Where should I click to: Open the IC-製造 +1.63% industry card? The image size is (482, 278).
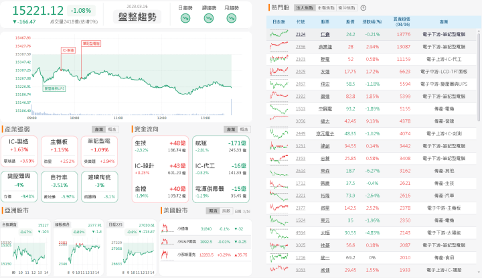click(x=19, y=151)
